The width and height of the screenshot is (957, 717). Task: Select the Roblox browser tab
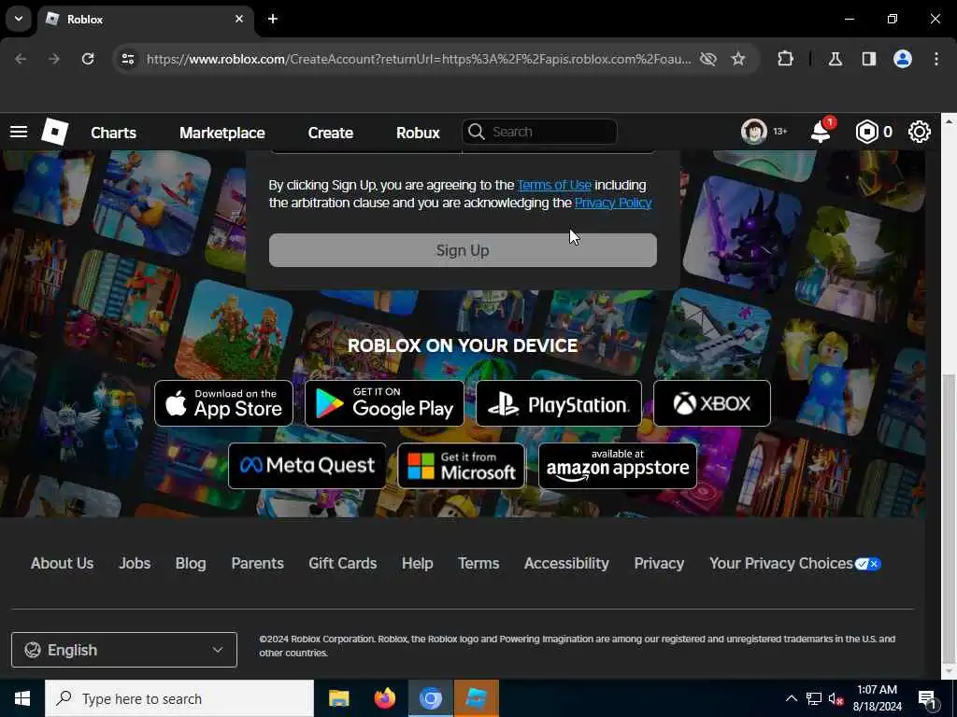[145, 20]
